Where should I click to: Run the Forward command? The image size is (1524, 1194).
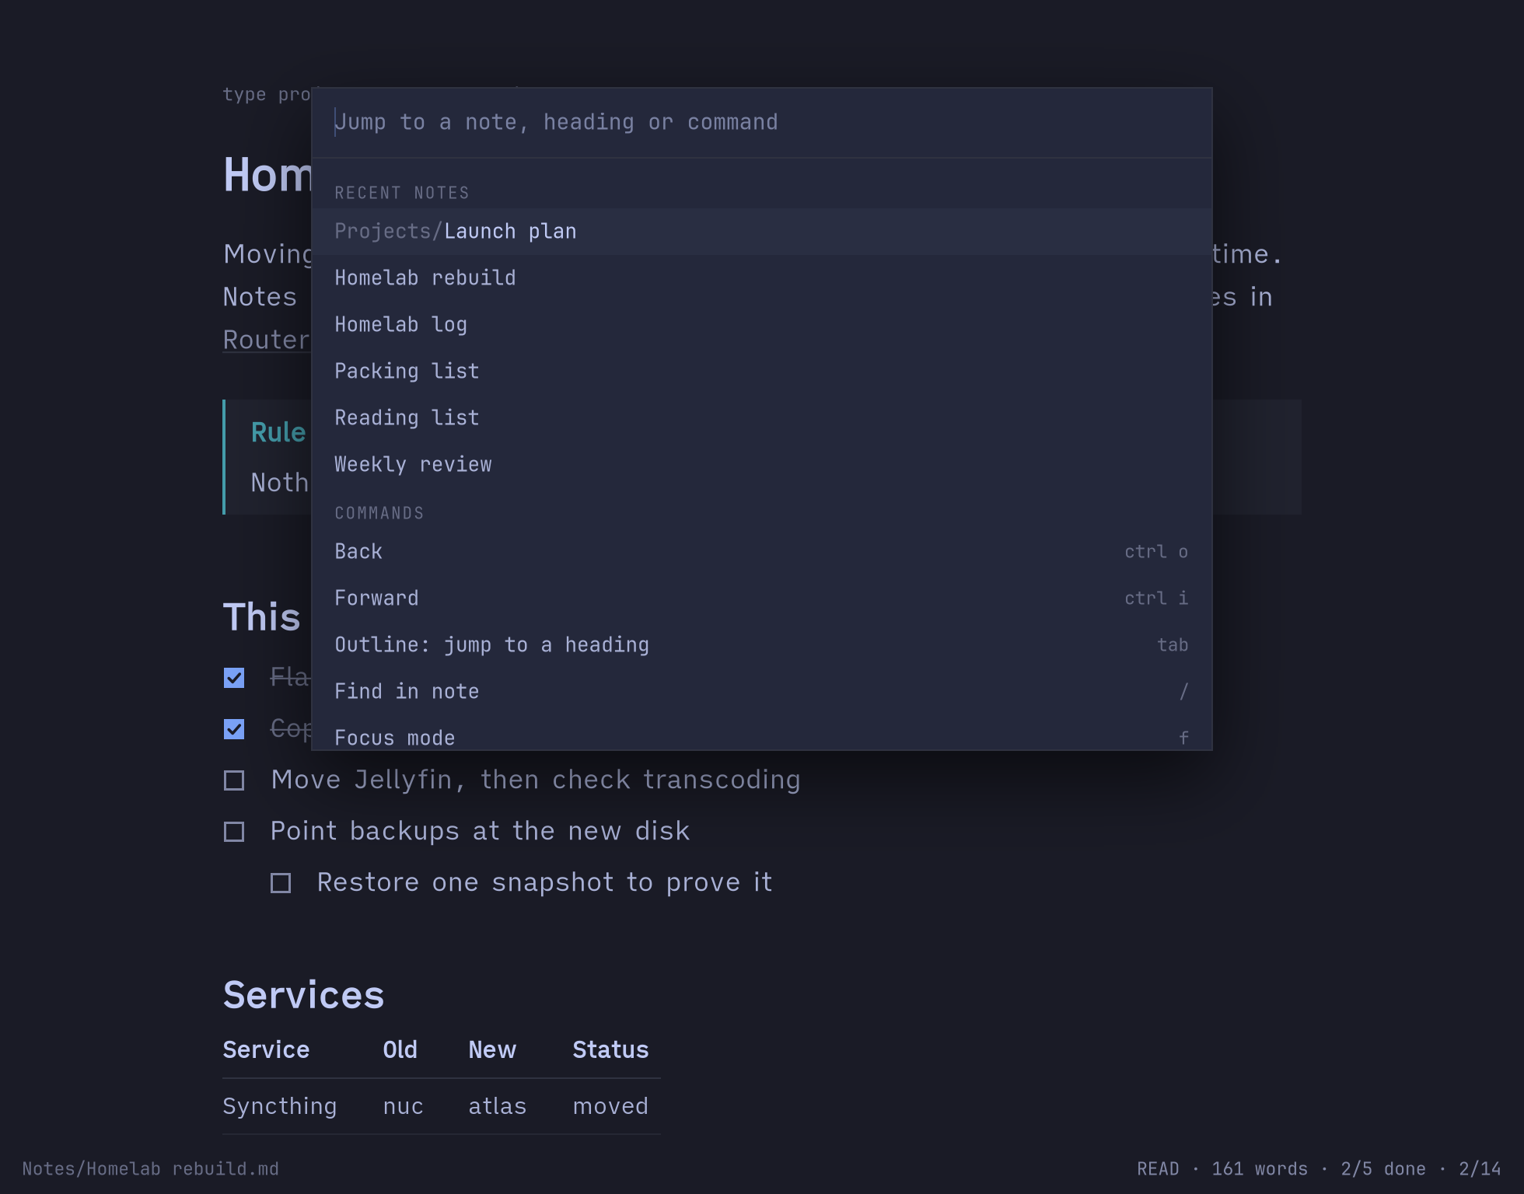(x=761, y=599)
